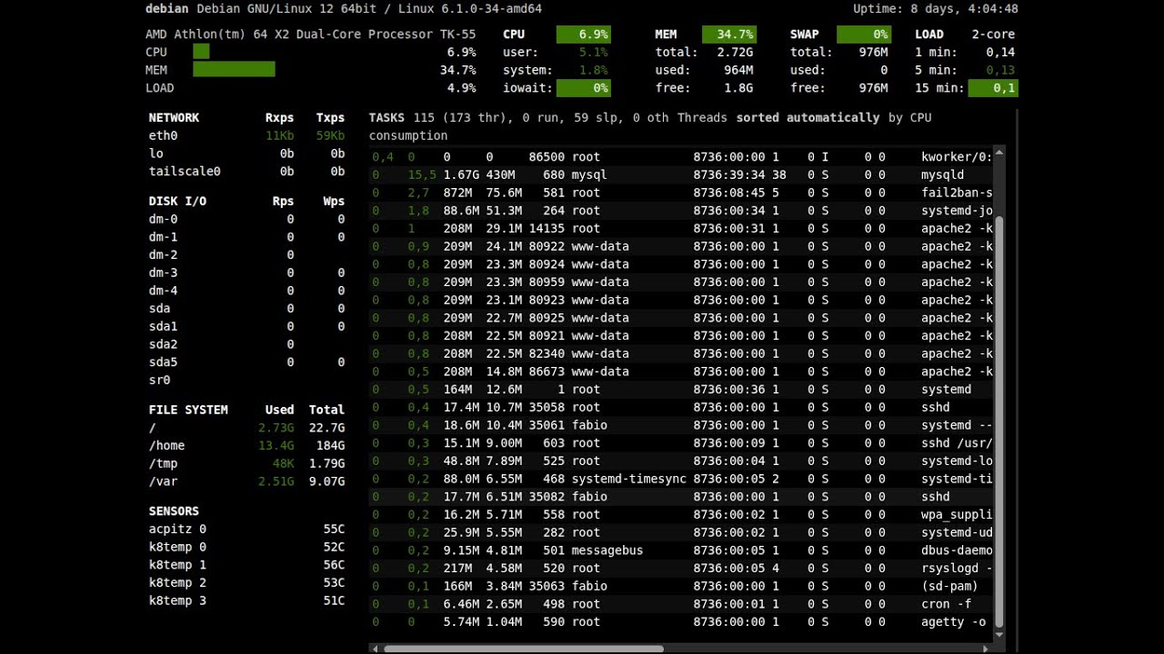Select the kworker/0 process row
Viewport: 1164px width, 654px height.
pos(681,157)
